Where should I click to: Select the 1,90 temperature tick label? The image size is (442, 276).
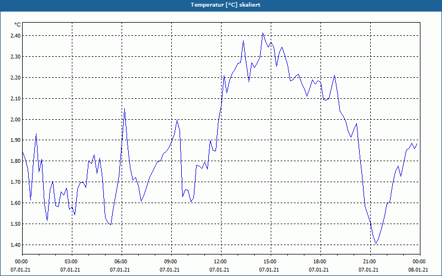pyautogui.click(x=15, y=140)
